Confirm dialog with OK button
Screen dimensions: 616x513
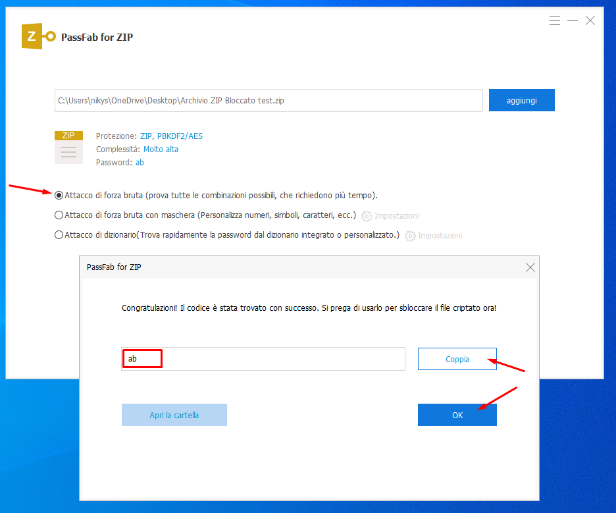457,415
